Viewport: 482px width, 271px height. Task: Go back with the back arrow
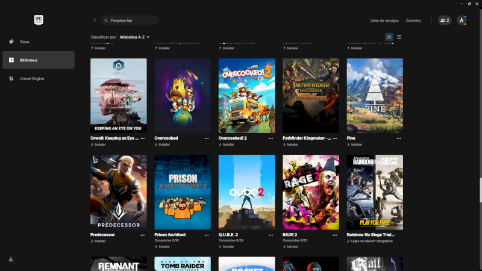[x=95, y=20]
